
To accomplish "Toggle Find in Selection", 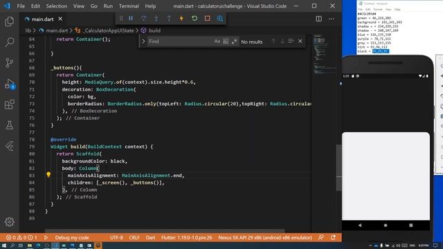I will coord(291,41).
